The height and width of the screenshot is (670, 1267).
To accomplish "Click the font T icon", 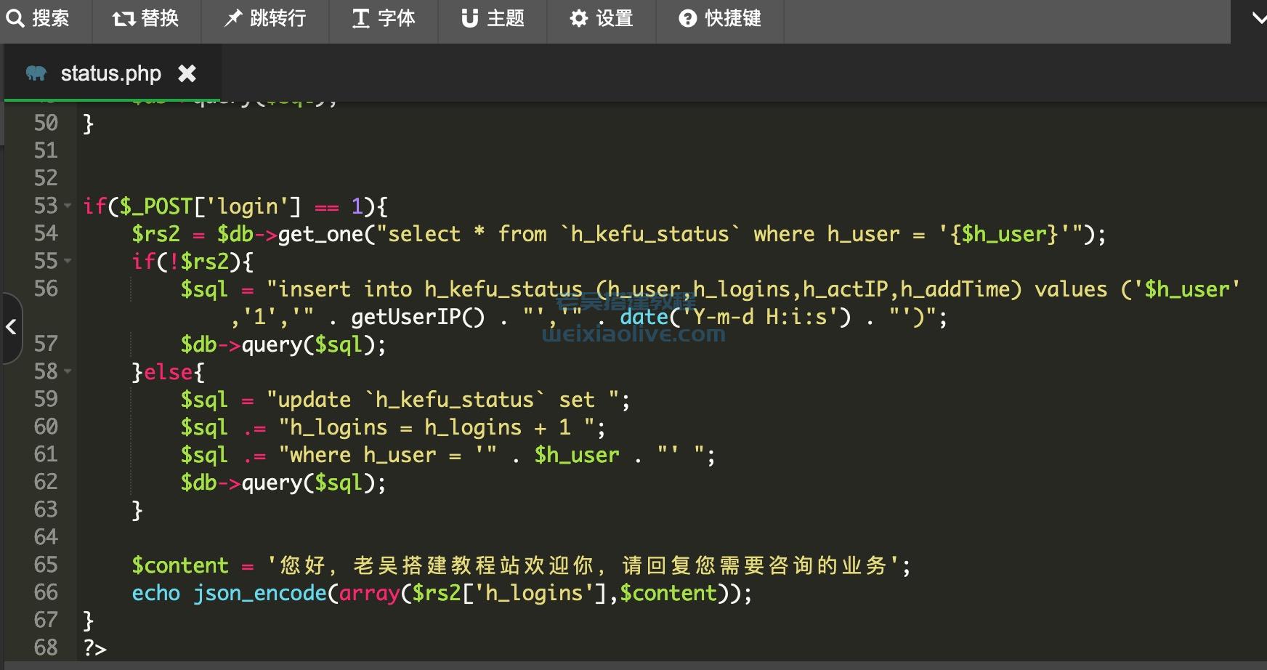I will pos(361,18).
